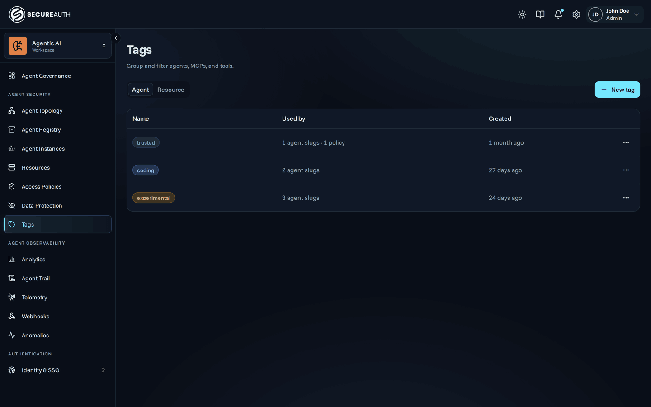This screenshot has width=651, height=407.
Task: Collapse the sidebar with the chevron button
Action: [116, 38]
